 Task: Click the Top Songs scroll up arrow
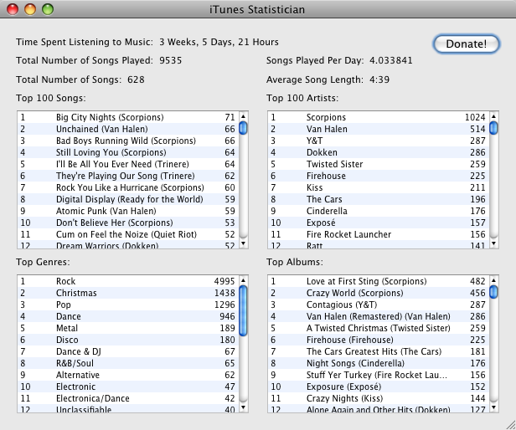pos(243,116)
